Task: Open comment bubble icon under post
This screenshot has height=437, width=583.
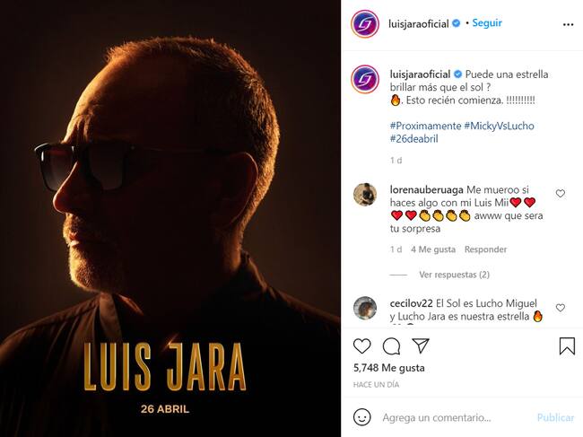Action: point(391,346)
